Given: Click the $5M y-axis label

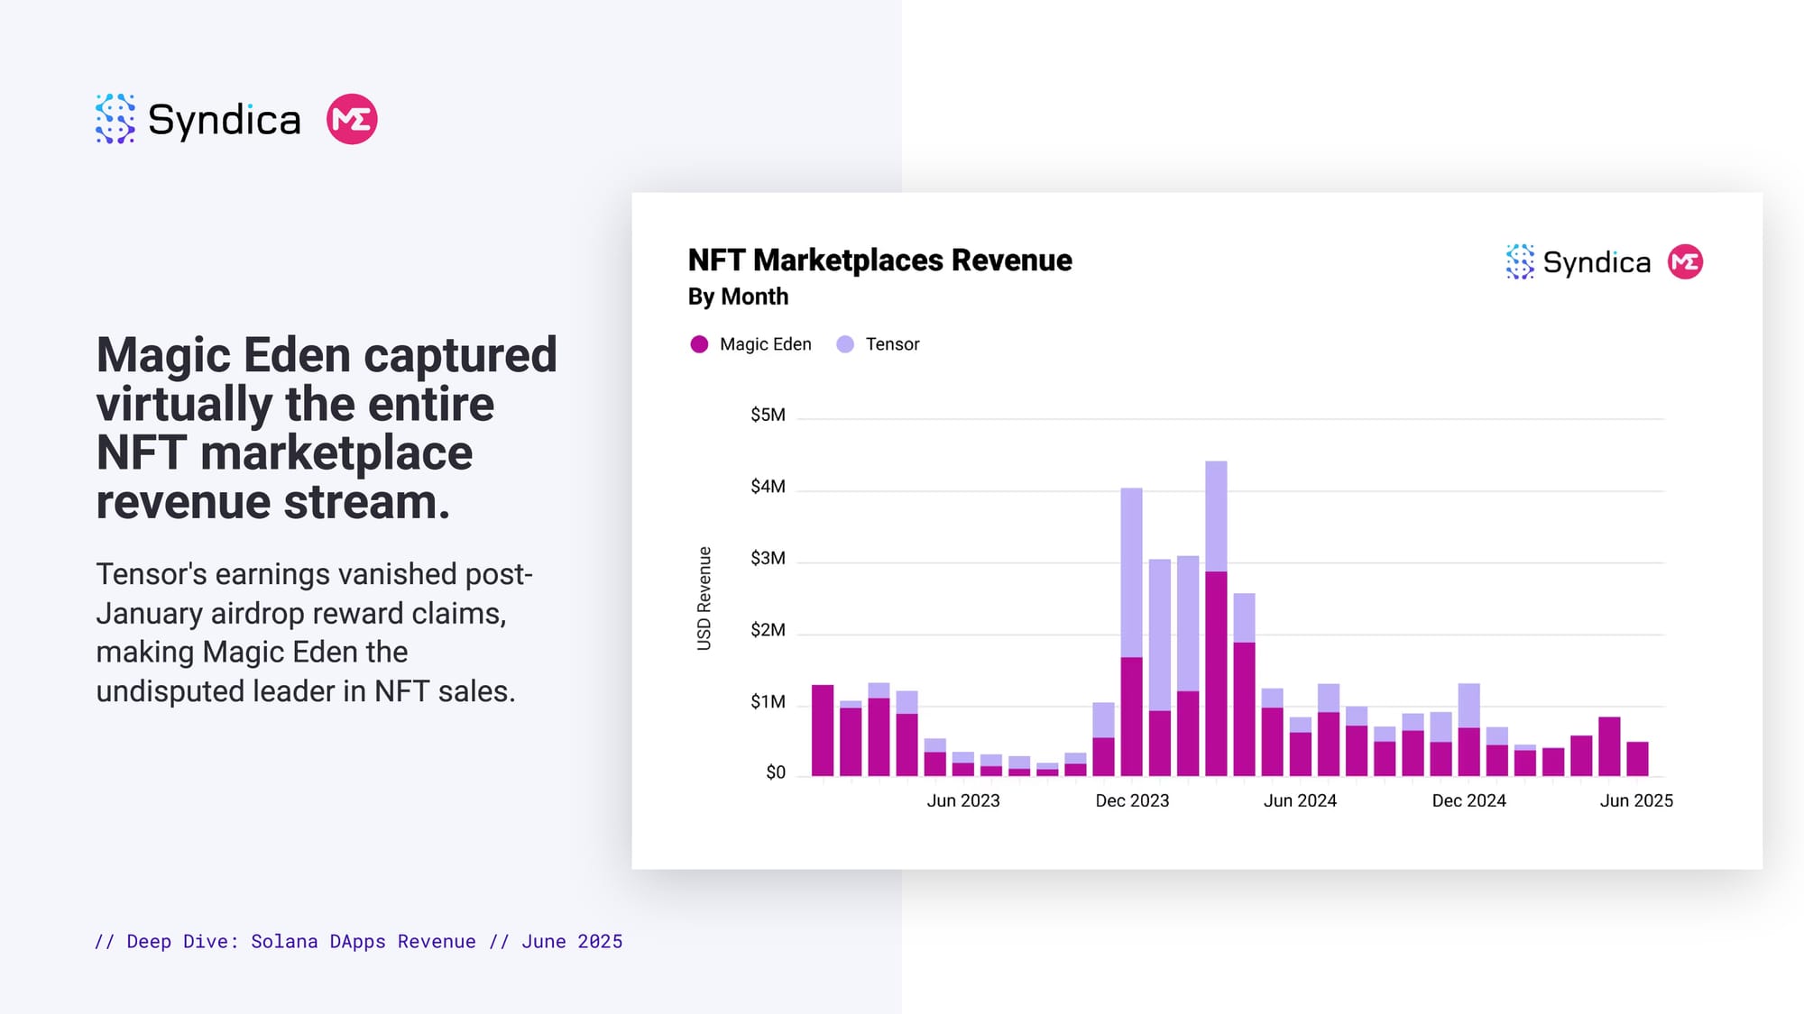Looking at the screenshot, I should [768, 415].
